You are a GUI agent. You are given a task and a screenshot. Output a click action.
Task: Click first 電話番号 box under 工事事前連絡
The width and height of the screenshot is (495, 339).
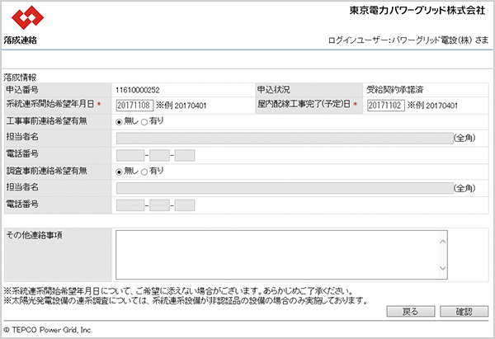click(130, 155)
